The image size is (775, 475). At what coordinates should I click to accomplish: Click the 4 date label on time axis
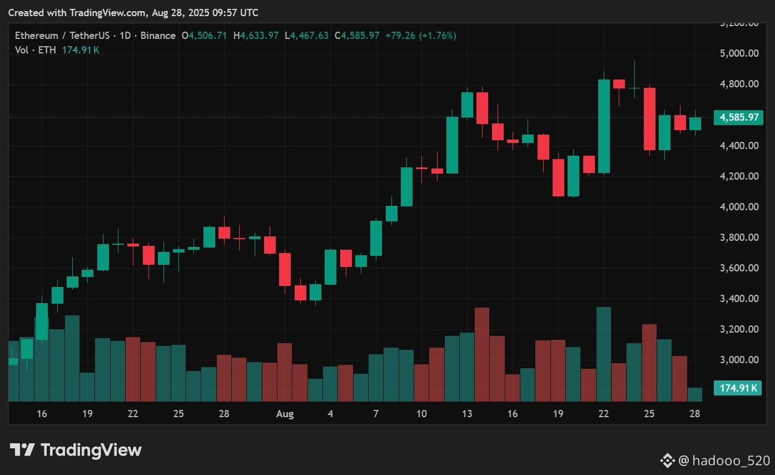coord(330,414)
